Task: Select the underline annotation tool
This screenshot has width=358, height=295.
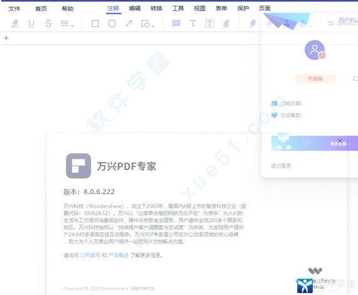Action: point(31,23)
